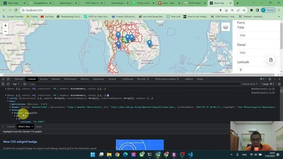This screenshot has height=159, width=283.
Task: Switch to the JSON Viewer browser tab
Action: point(195,3)
